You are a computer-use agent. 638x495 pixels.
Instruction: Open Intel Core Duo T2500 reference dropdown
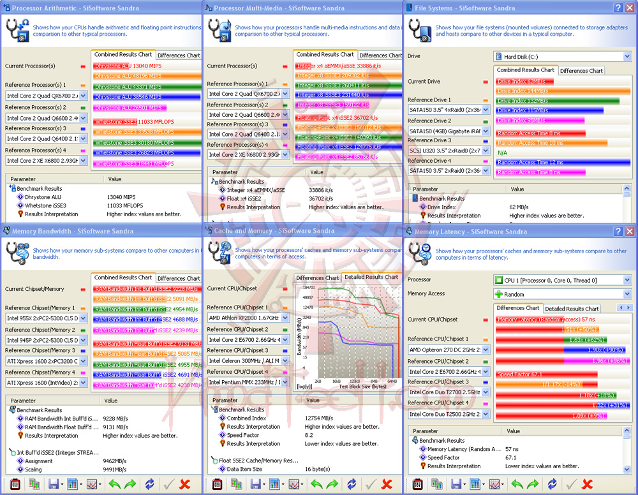[x=486, y=413]
